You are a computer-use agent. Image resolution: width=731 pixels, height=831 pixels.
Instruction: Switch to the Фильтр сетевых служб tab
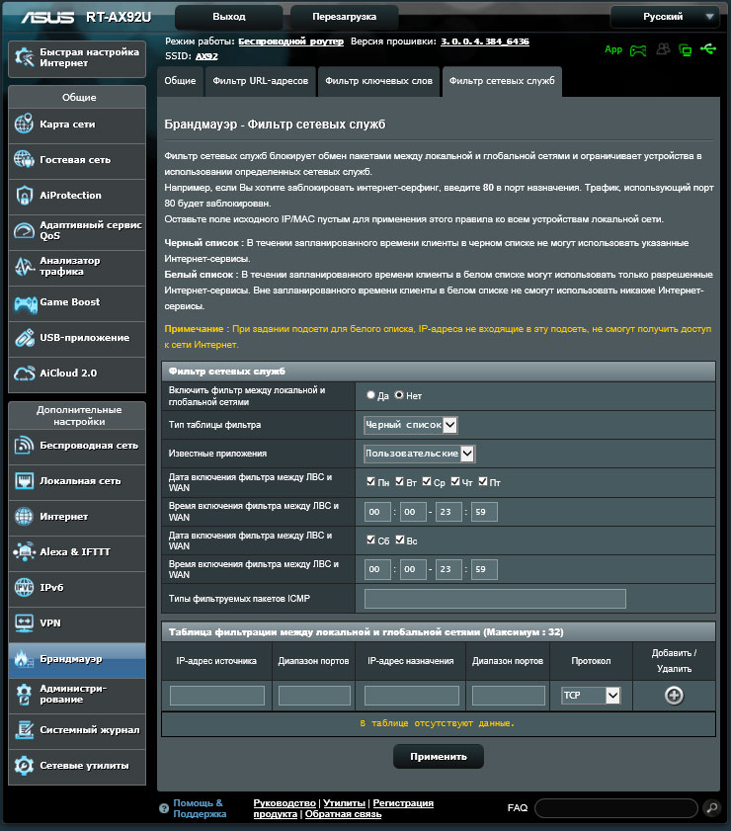pos(502,81)
